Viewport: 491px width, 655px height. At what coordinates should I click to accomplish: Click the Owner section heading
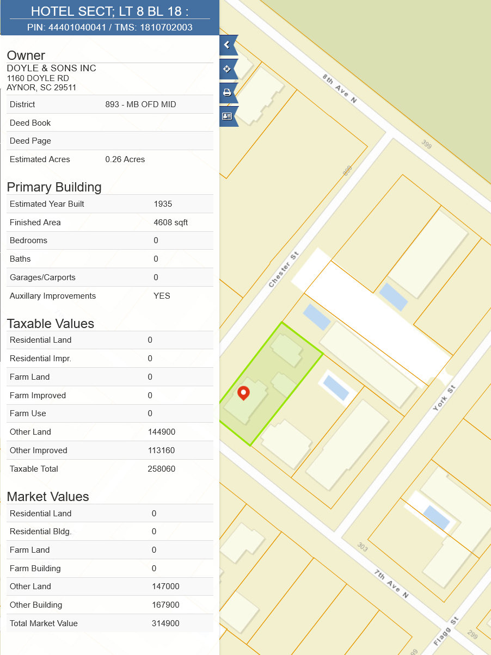coord(26,55)
